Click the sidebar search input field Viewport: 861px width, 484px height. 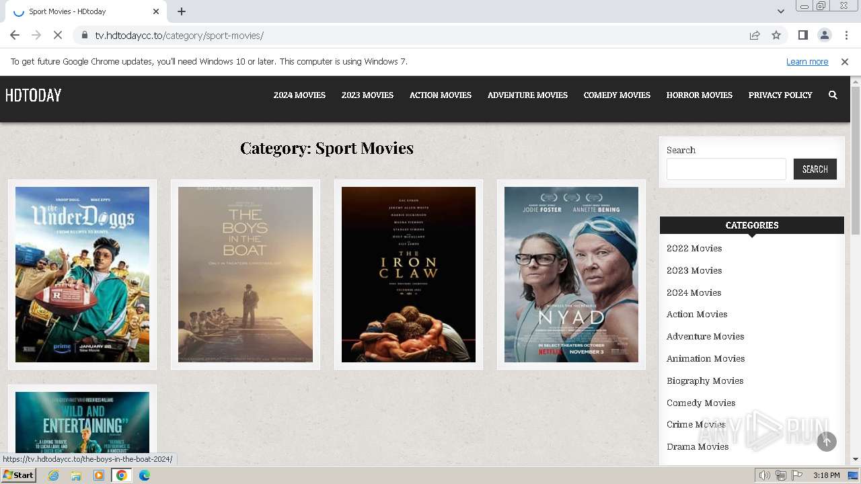pos(726,169)
